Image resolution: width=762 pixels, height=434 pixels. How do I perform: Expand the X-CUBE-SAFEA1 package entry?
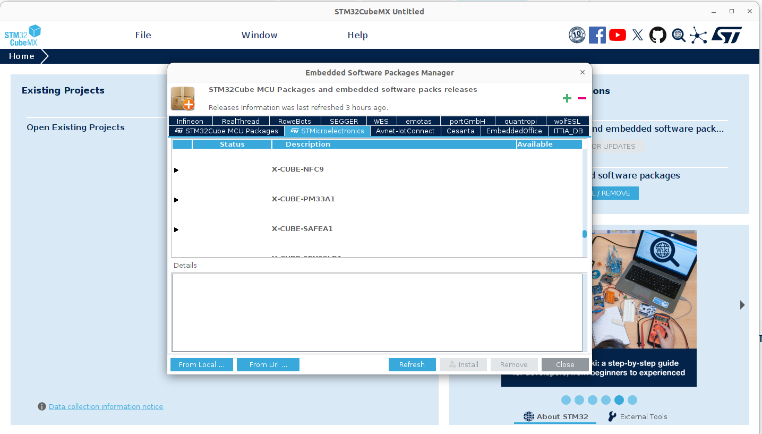coord(176,229)
